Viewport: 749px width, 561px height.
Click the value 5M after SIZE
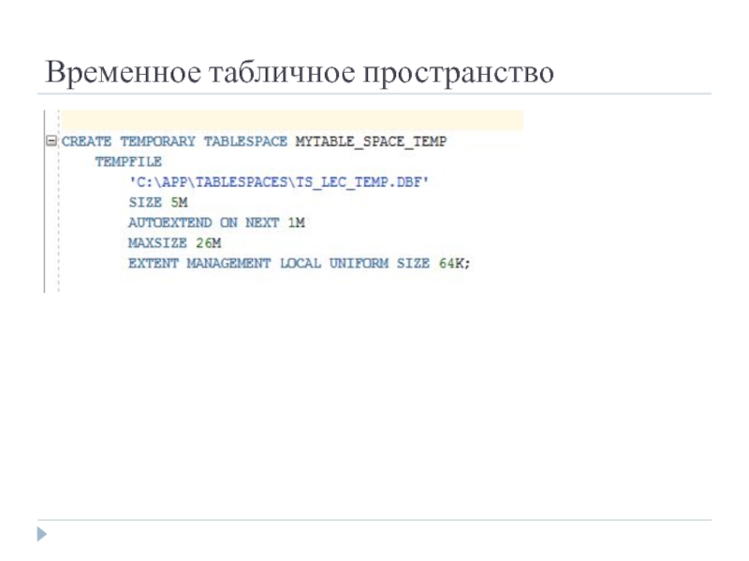pos(179,202)
